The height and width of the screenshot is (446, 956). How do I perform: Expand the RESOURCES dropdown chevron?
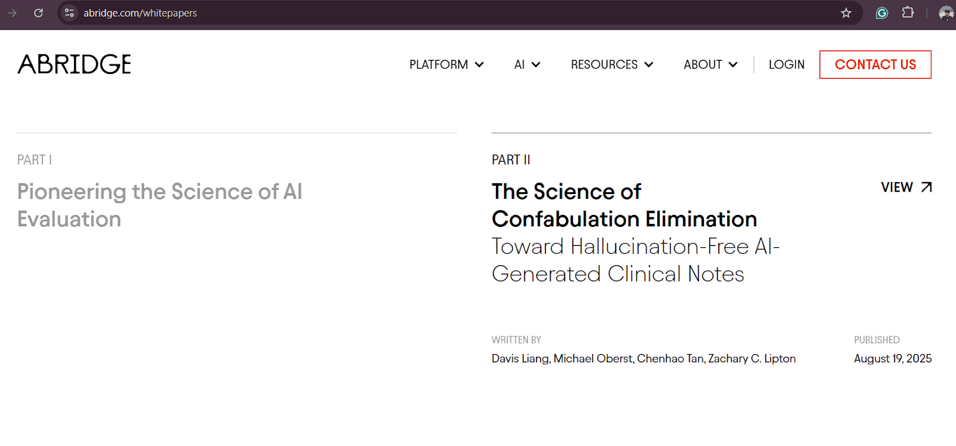pos(649,64)
